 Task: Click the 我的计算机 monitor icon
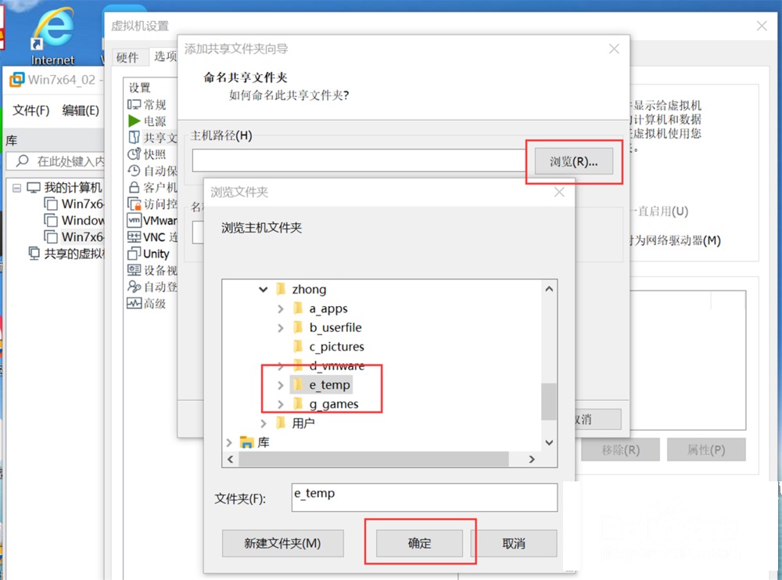34,187
